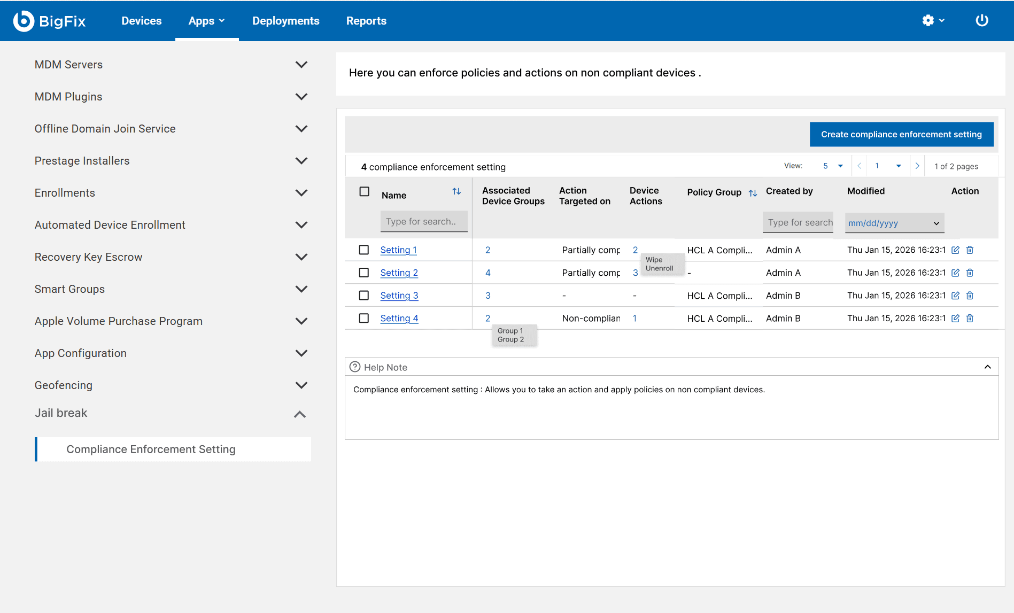
Task: Click the Modified column header
Action: [865, 191]
